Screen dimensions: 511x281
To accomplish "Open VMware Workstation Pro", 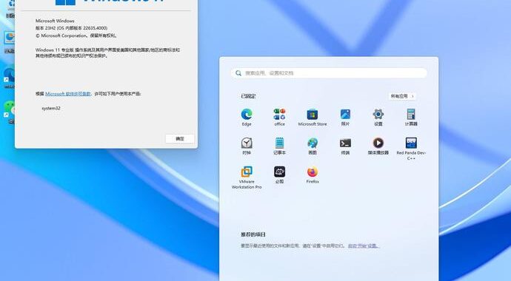I will (247, 177).
